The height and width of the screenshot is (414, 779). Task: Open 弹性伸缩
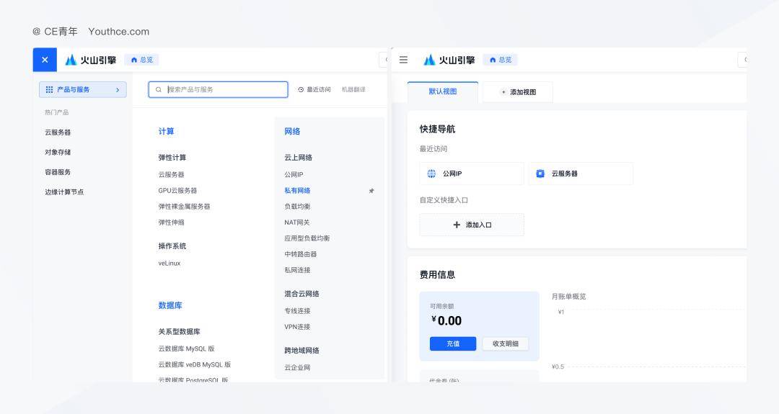(172, 222)
